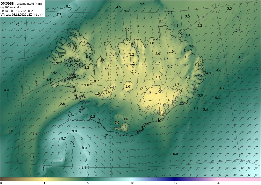Click the map value "3.6"
The image size is (261, 185).
tap(117, 123)
